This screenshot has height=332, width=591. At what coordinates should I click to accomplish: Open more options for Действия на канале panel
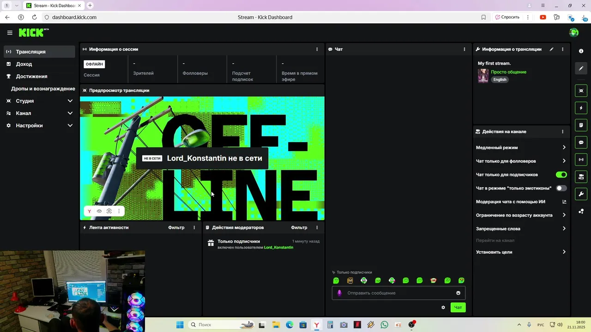562,132
